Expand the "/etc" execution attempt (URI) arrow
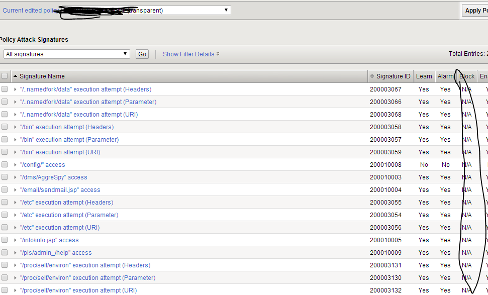This screenshot has height=295, width=488. coord(15,228)
